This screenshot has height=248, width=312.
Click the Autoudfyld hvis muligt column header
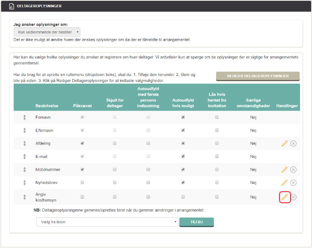pyautogui.click(x=183, y=103)
